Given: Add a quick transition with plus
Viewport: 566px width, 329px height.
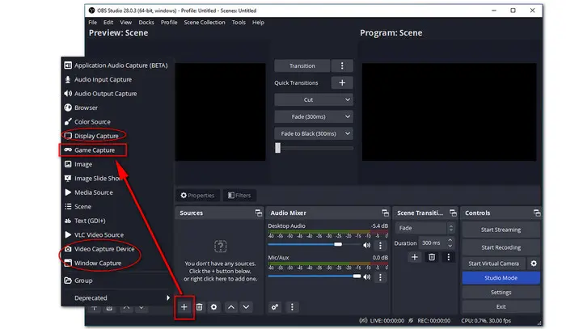Looking at the screenshot, I should [342, 82].
